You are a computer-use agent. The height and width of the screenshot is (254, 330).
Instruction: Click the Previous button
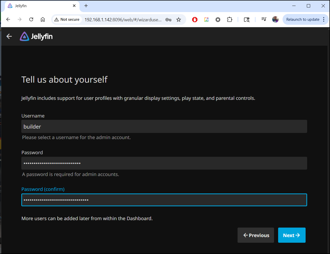(256, 235)
